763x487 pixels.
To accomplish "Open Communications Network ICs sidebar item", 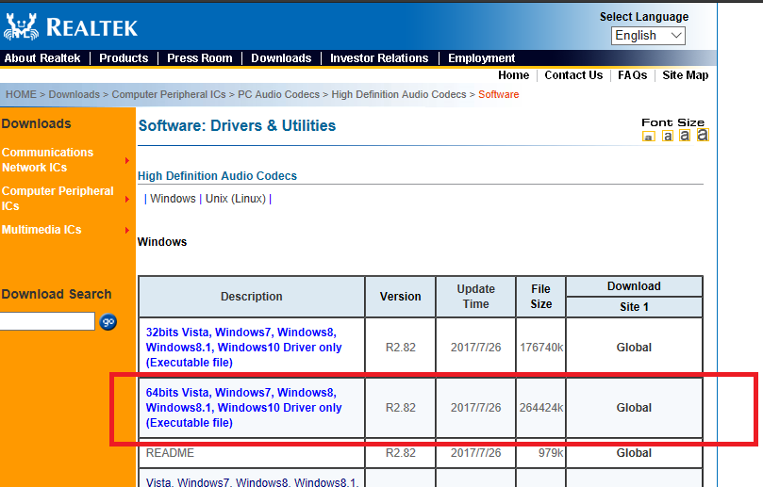I will click(48, 160).
